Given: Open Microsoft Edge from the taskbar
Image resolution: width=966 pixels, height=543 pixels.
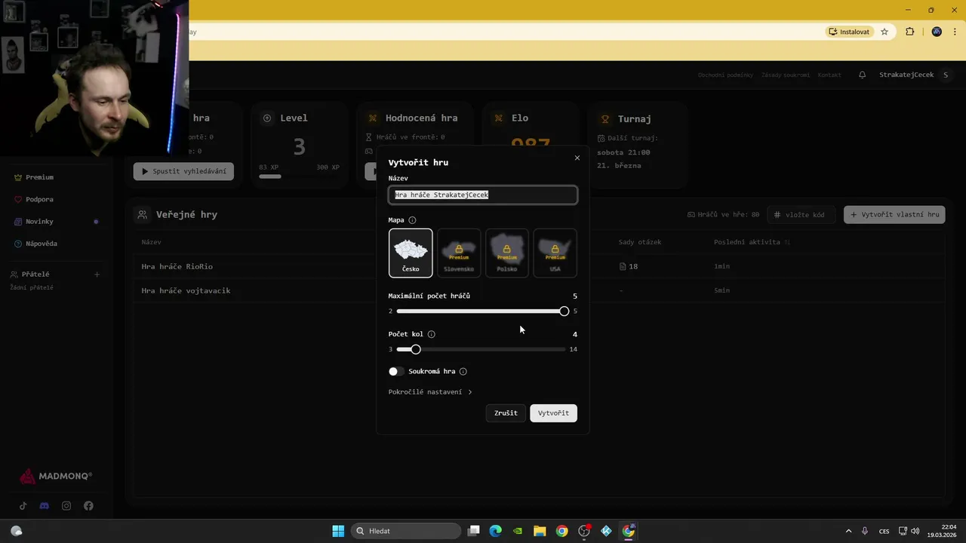Looking at the screenshot, I should click(495, 531).
